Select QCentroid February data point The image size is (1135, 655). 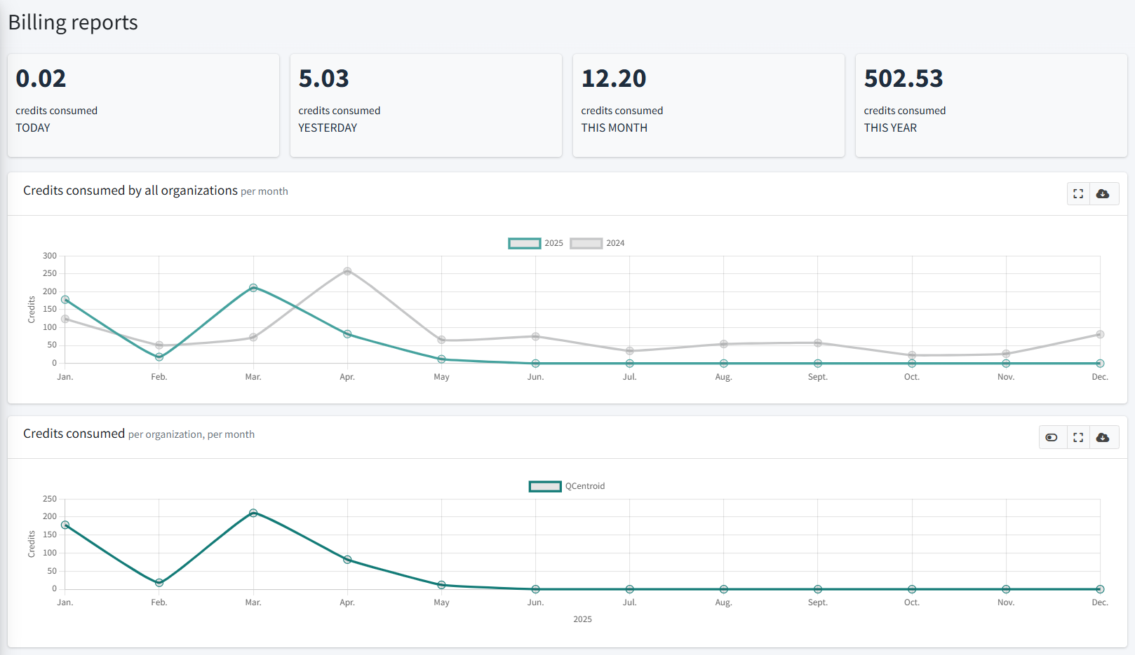[159, 583]
